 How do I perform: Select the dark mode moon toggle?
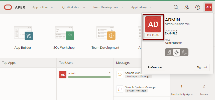click(184, 52)
